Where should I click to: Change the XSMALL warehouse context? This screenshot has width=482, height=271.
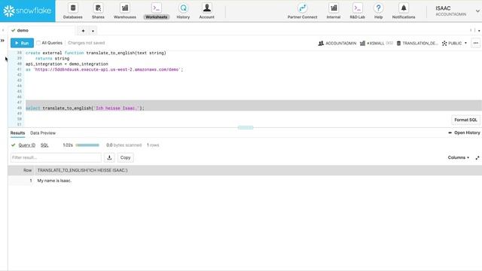click(x=377, y=44)
